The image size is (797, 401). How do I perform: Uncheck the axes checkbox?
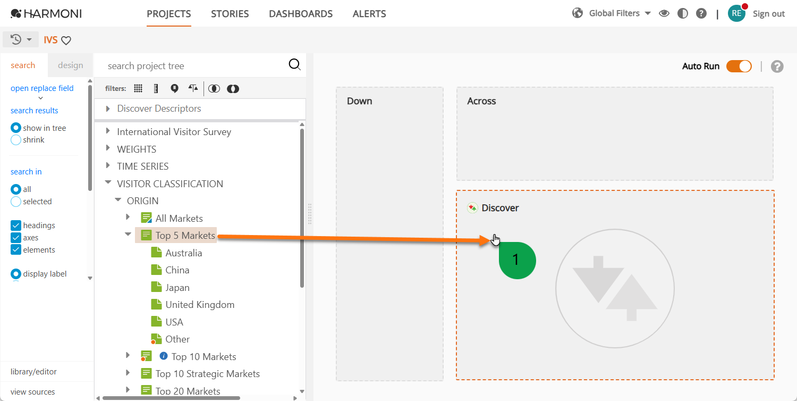[x=16, y=238]
